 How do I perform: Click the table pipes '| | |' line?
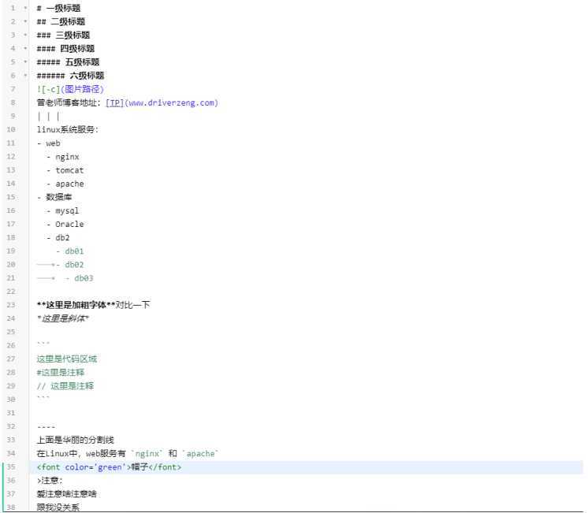tap(48, 117)
